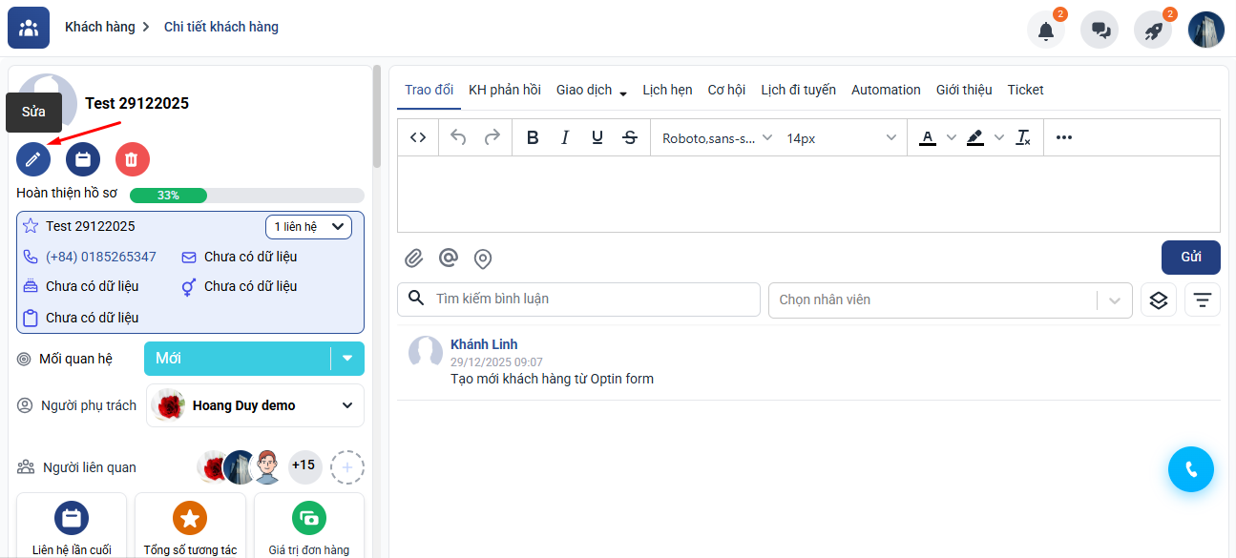
Task: Expand the '1 liên hệ' dropdown
Action: pyautogui.click(x=308, y=227)
